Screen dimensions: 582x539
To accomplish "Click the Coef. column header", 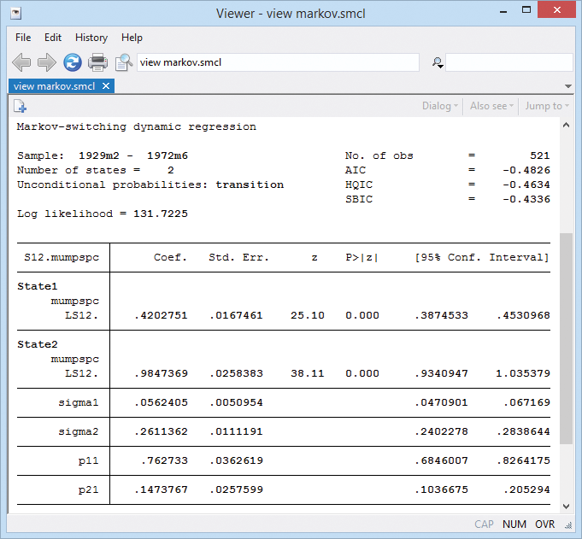I will (170, 257).
